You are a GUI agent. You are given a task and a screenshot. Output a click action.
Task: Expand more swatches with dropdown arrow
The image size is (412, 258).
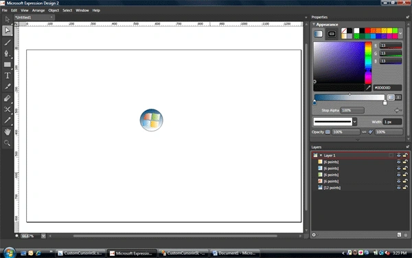click(x=400, y=34)
